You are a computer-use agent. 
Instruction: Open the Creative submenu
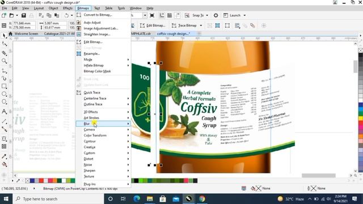[103, 147]
